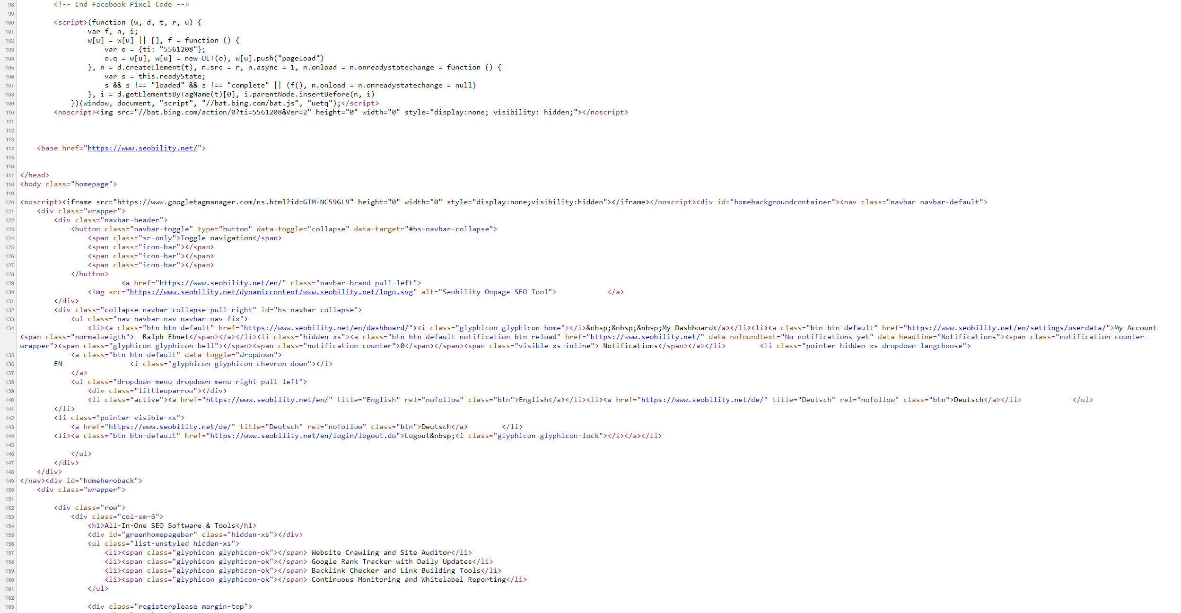Image resolution: width=1181 pixels, height=613 pixels.
Task: Click the div class="littleuparrow" line
Action: (157, 391)
